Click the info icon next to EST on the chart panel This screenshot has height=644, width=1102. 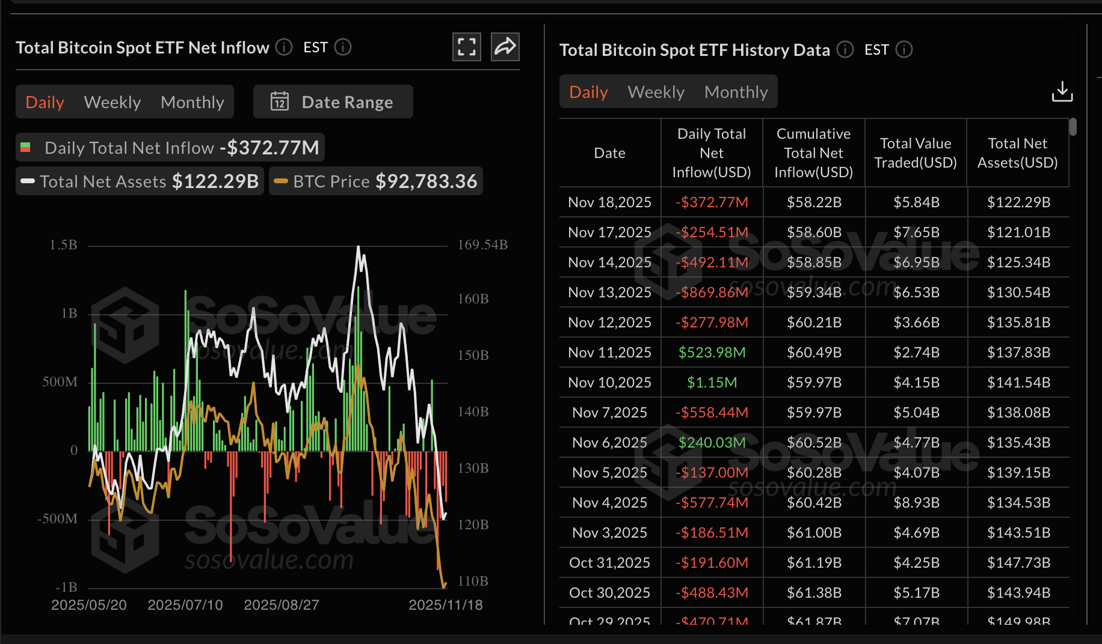(343, 47)
